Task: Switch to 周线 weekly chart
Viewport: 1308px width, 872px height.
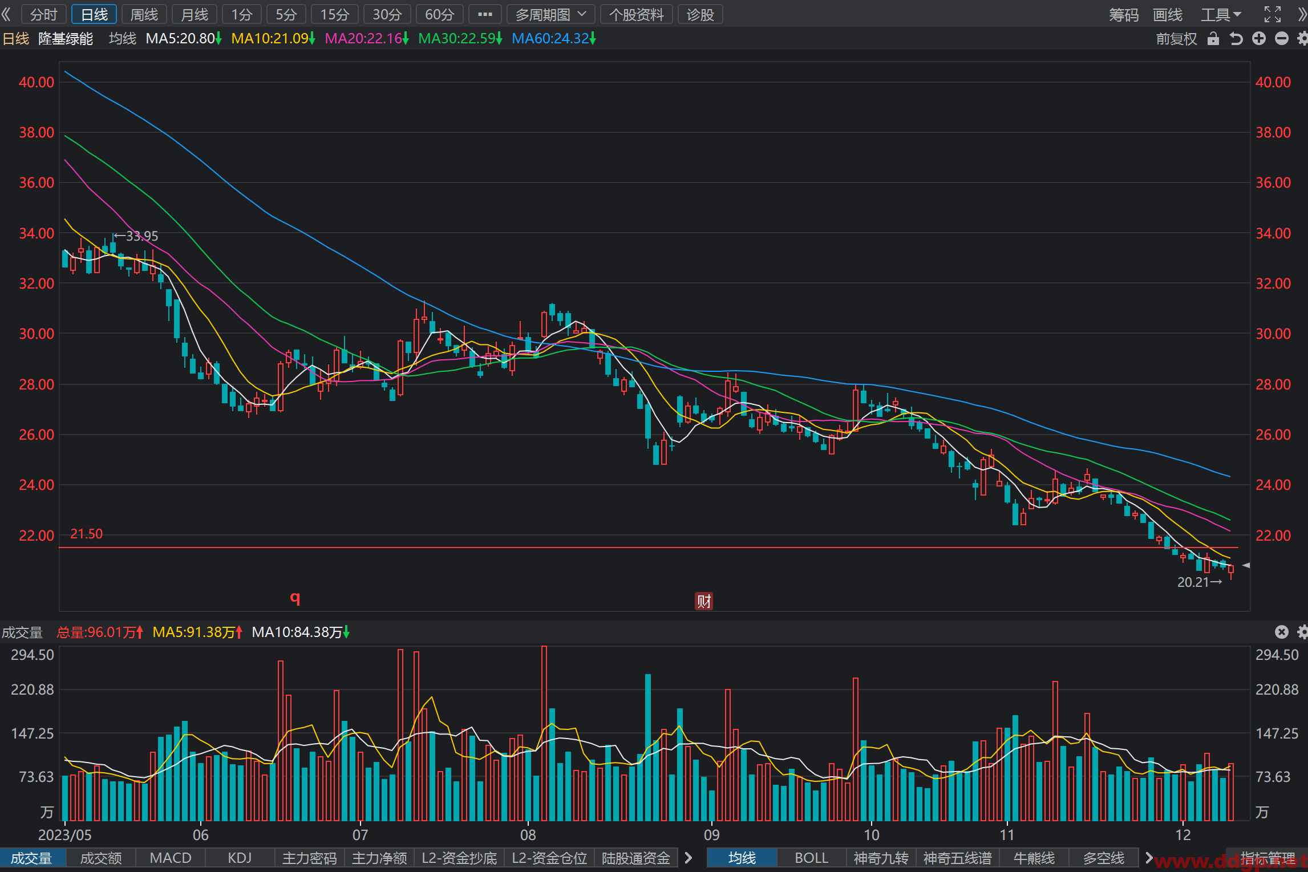Action: coord(144,14)
